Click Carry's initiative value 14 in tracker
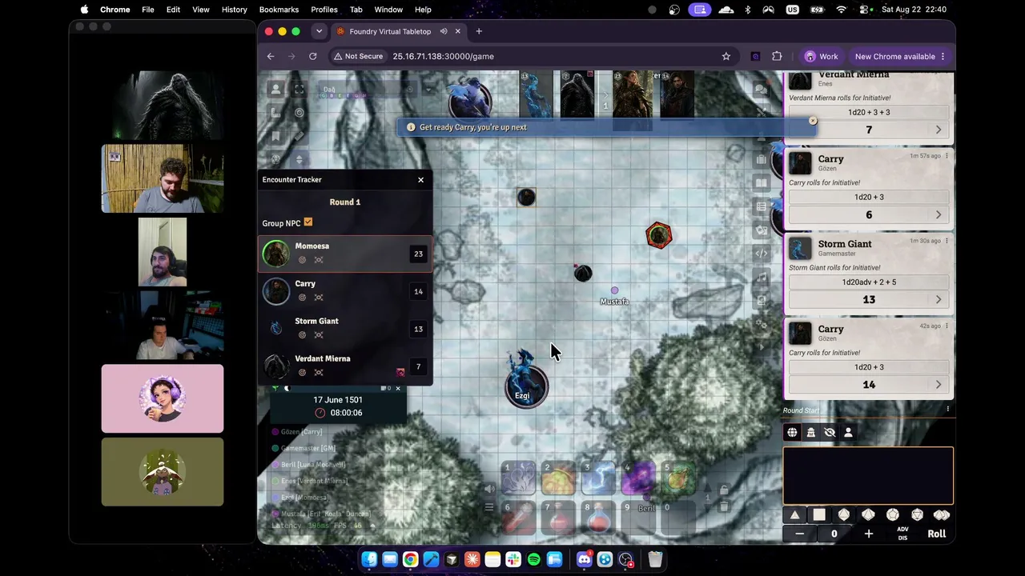This screenshot has height=576, width=1025. tap(418, 292)
